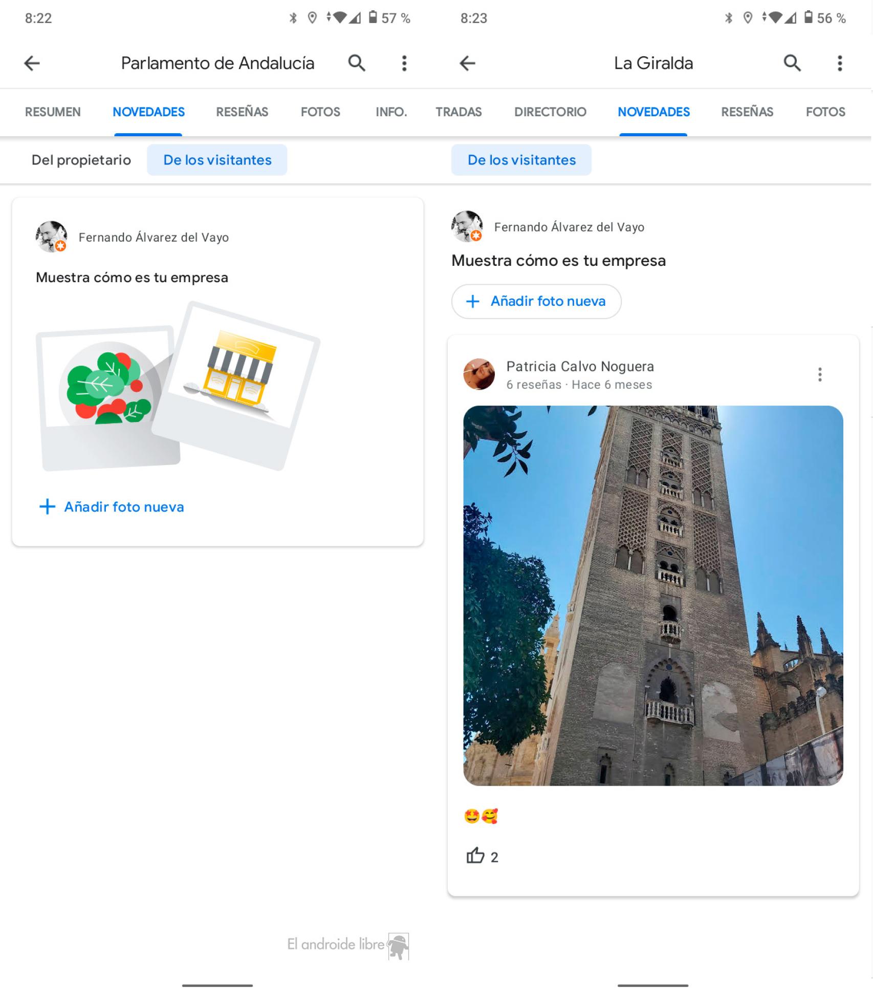The image size is (873, 993).
Task: Like Patricia's Giralda photo with thumbs up
Action: point(475,856)
